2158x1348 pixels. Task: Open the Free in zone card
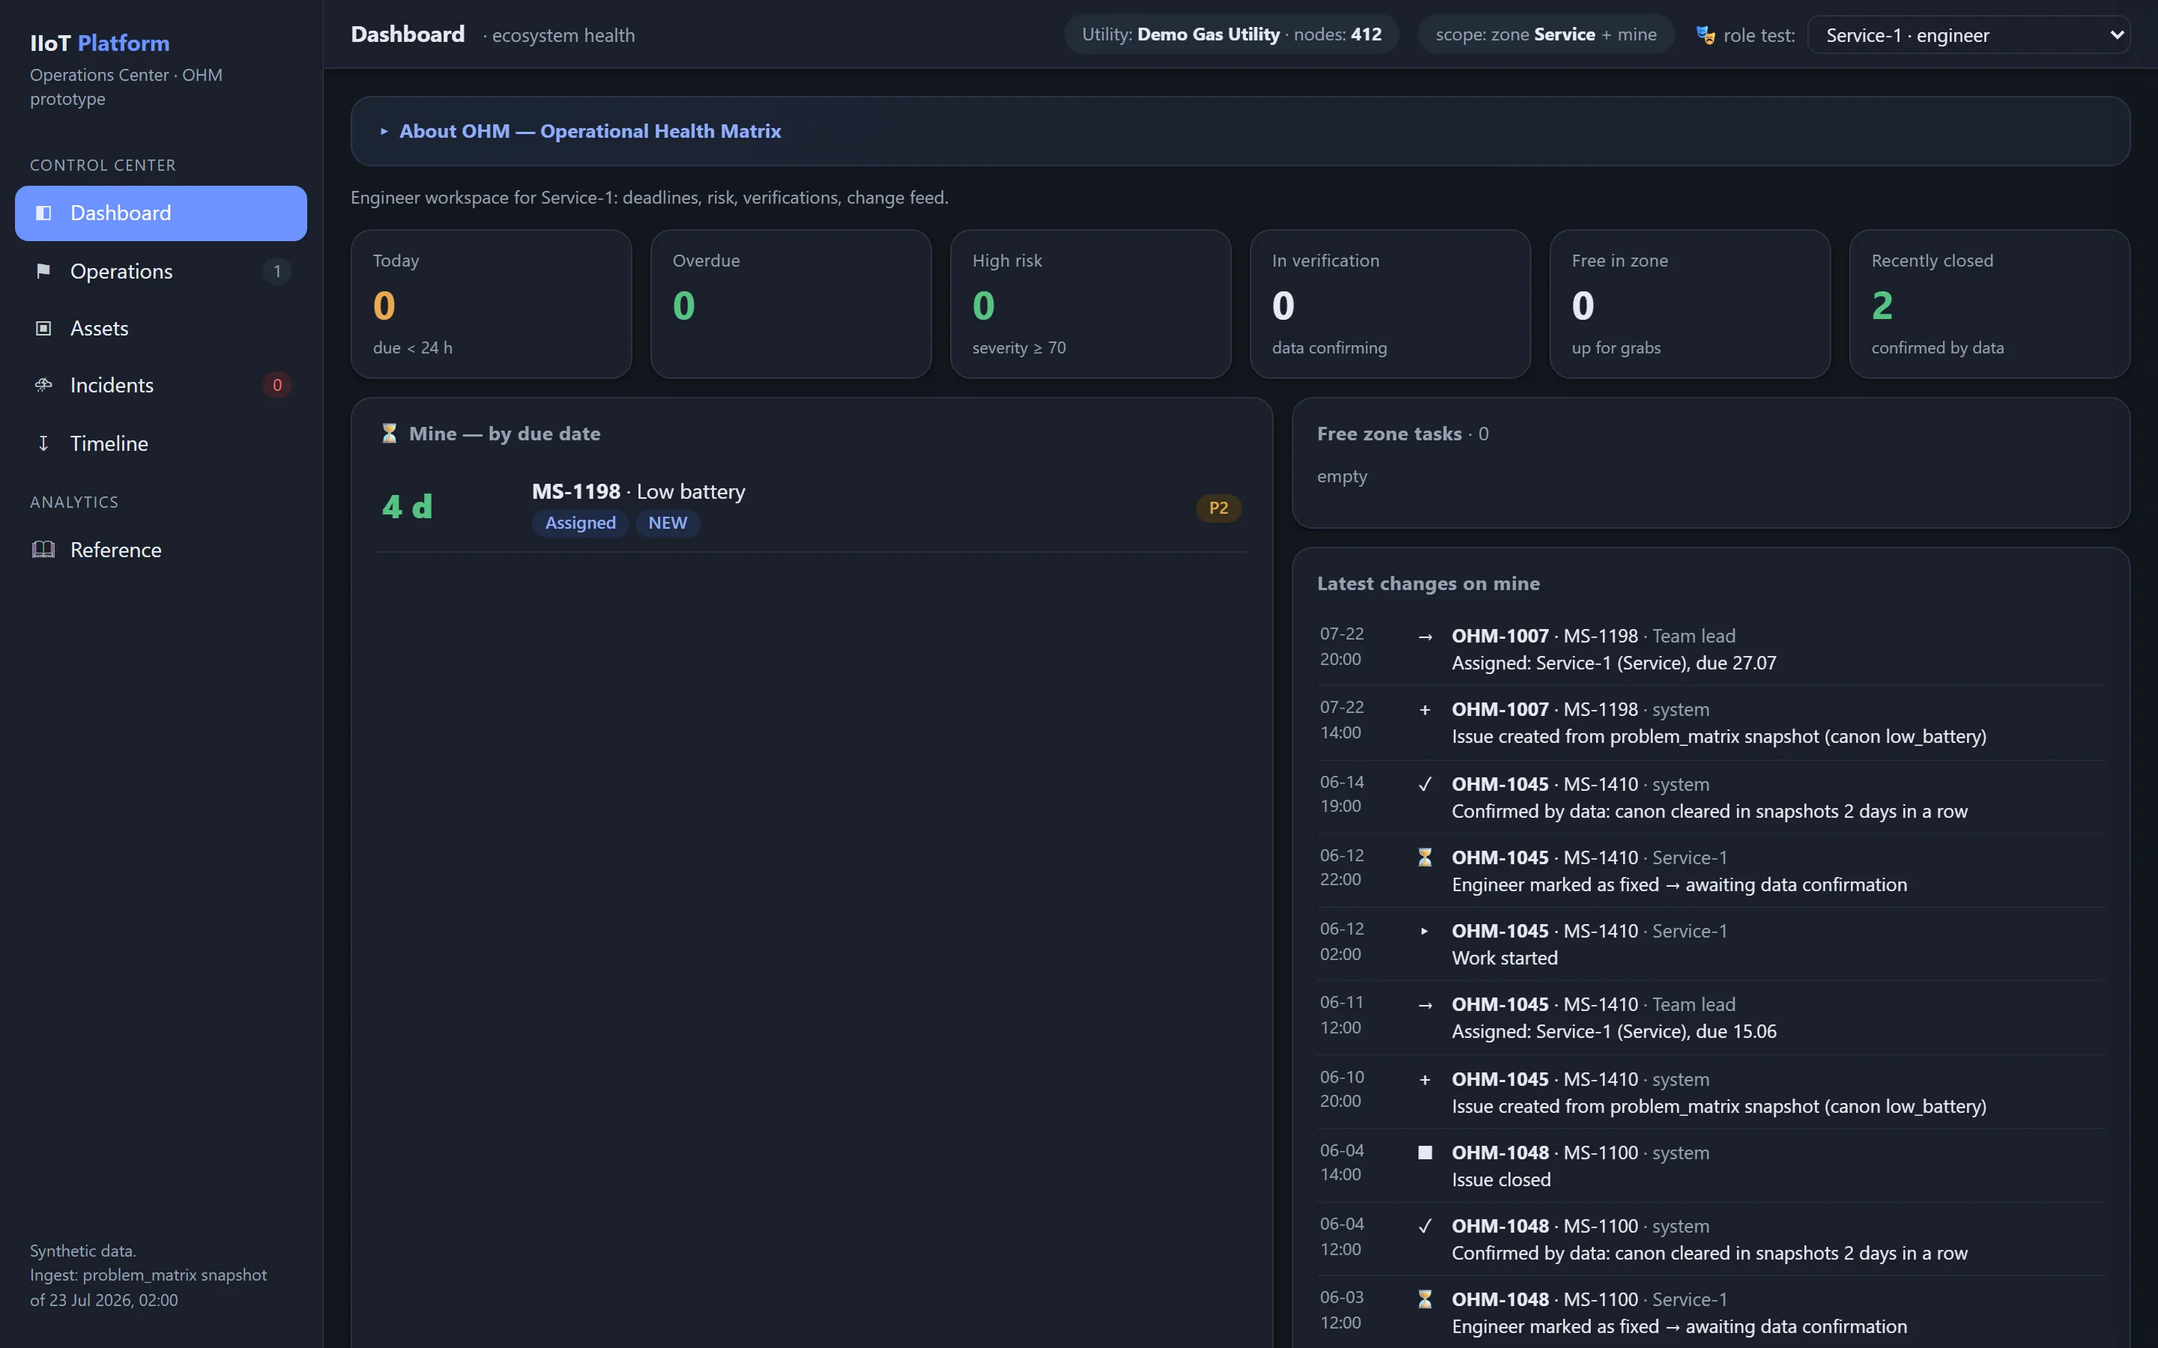pos(1690,304)
